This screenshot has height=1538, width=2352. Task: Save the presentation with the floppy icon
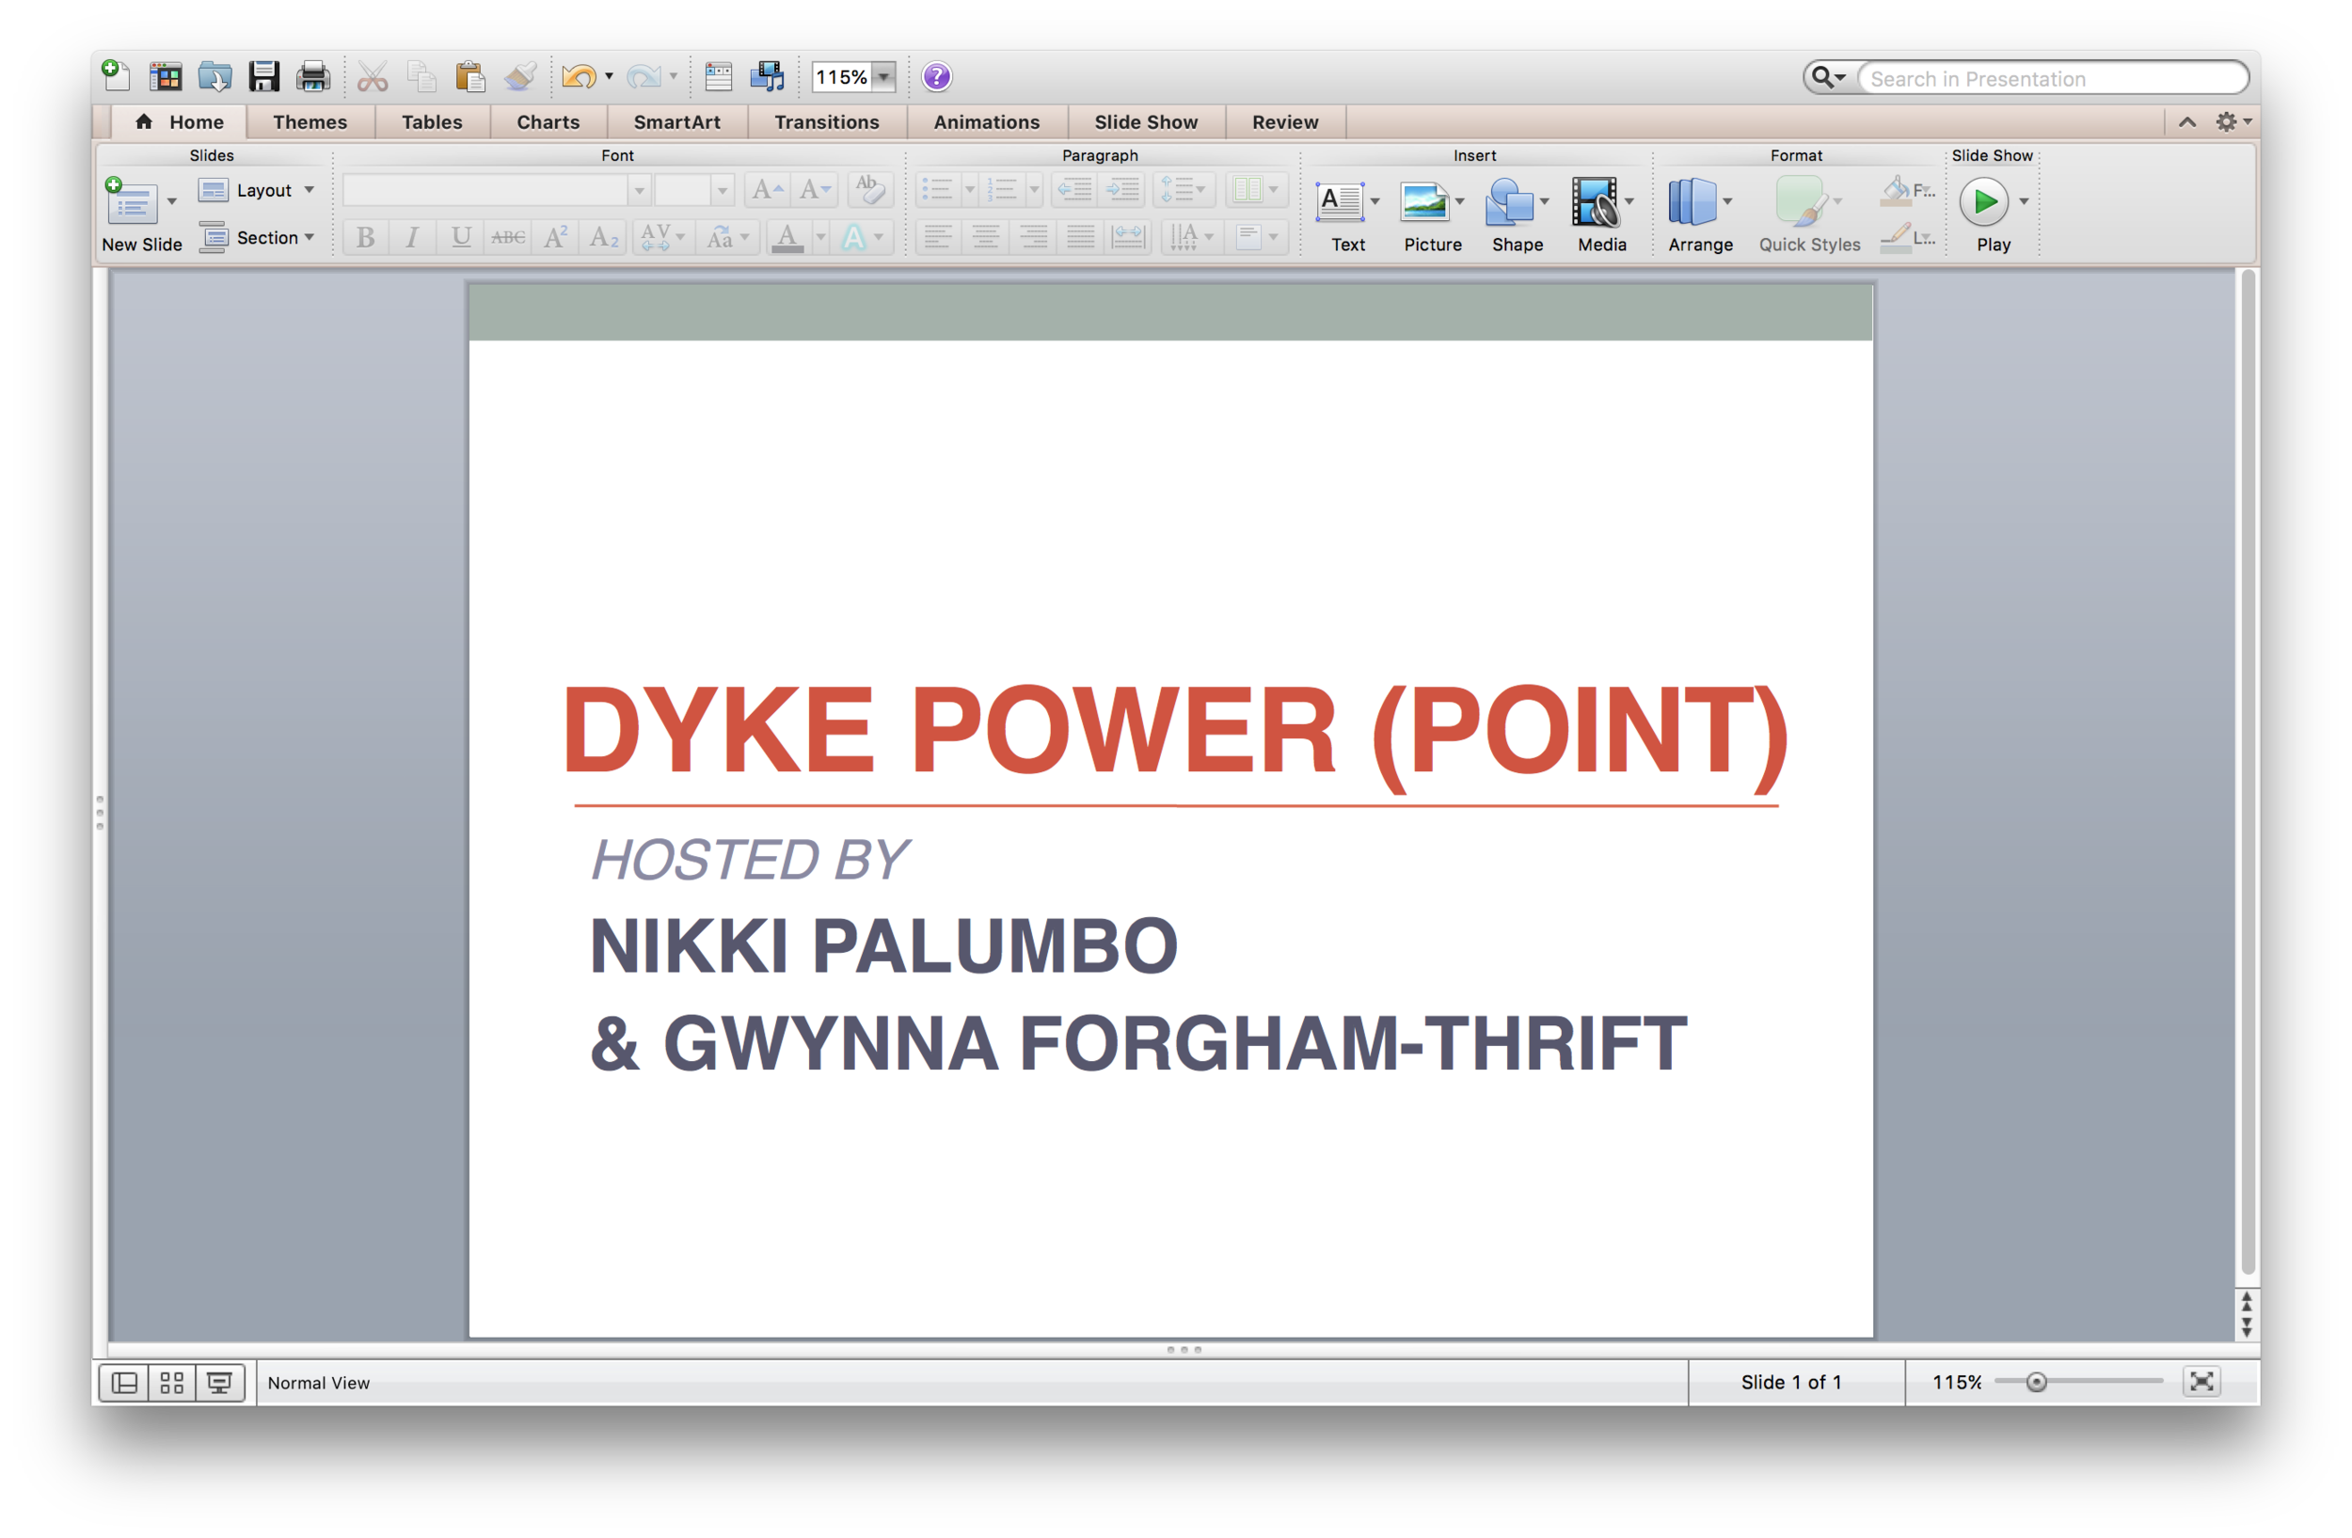pos(263,76)
